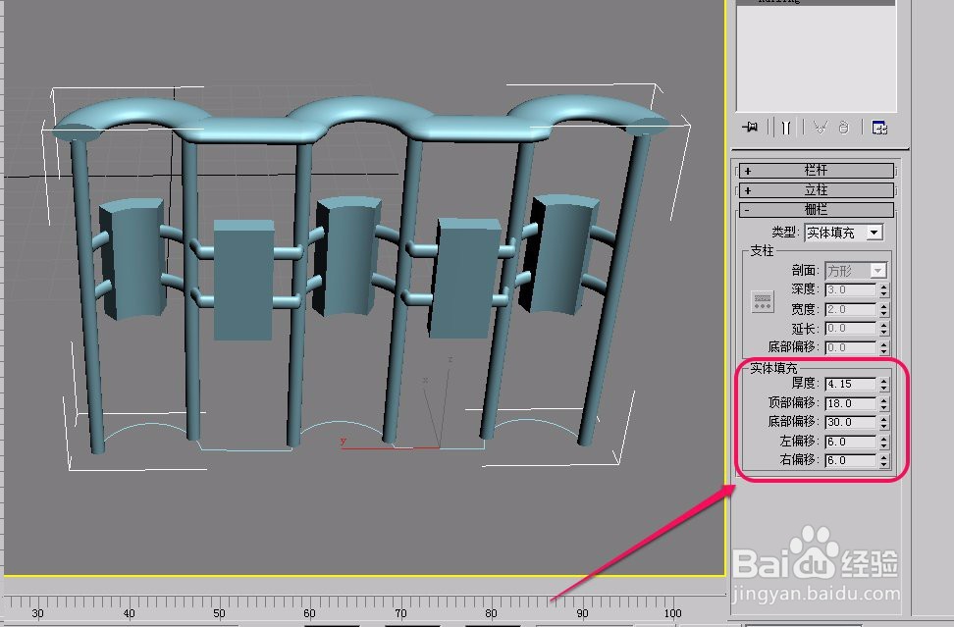Viewport: 954px width, 627px height.
Task: Click the 厚度 field showing 4.15
Action: [x=851, y=384]
